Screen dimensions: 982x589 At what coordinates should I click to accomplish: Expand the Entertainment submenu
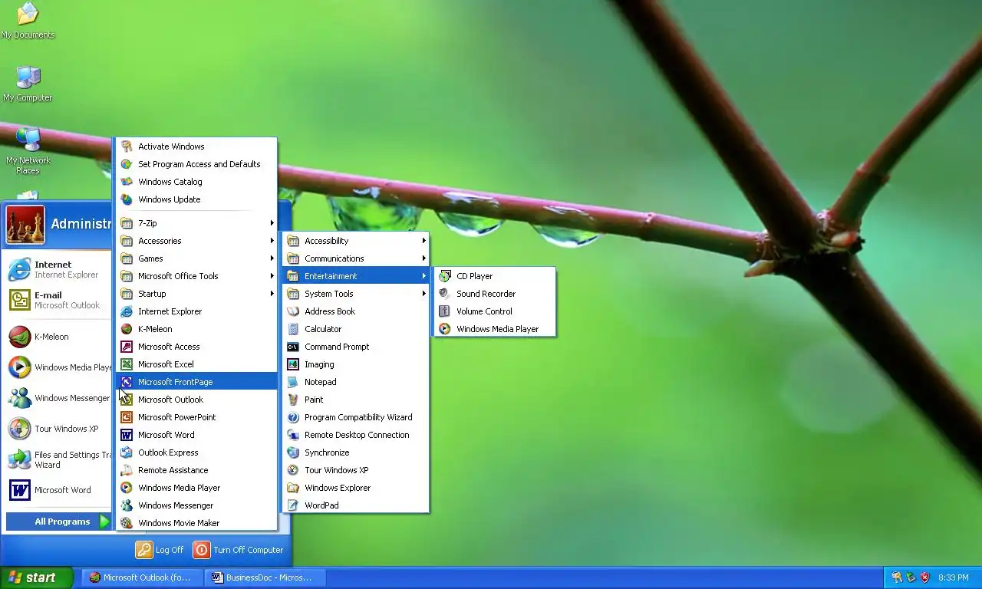pyautogui.click(x=355, y=276)
